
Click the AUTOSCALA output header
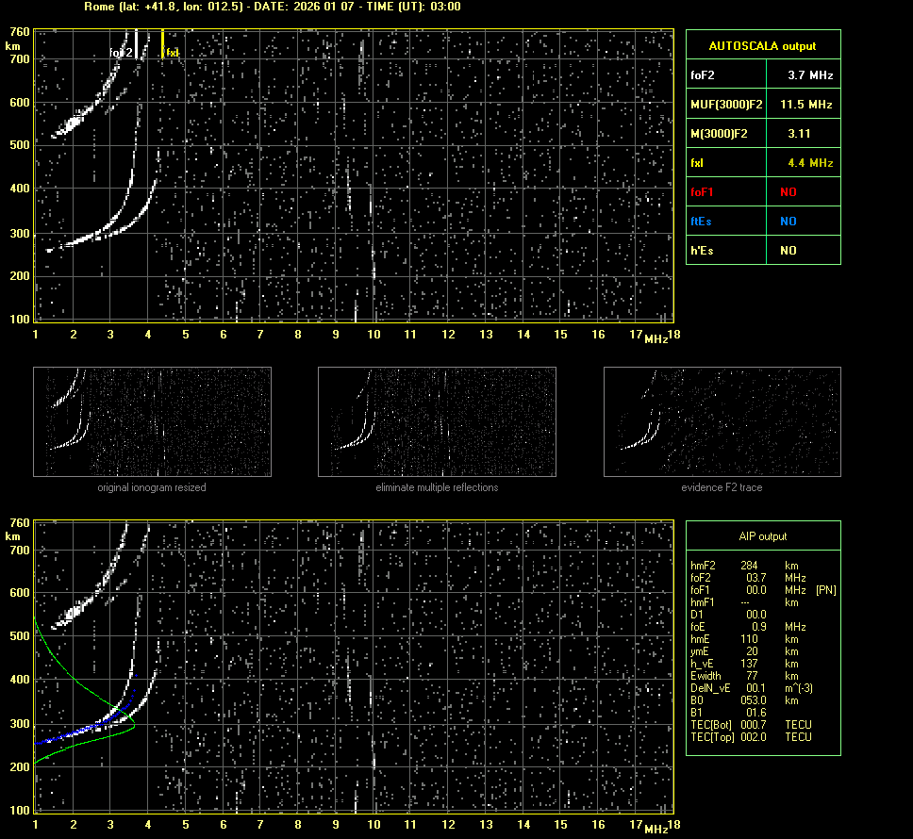(x=763, y=45)
